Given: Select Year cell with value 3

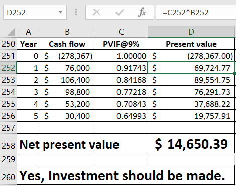Looking at the screenshot, I should point(29,92).
